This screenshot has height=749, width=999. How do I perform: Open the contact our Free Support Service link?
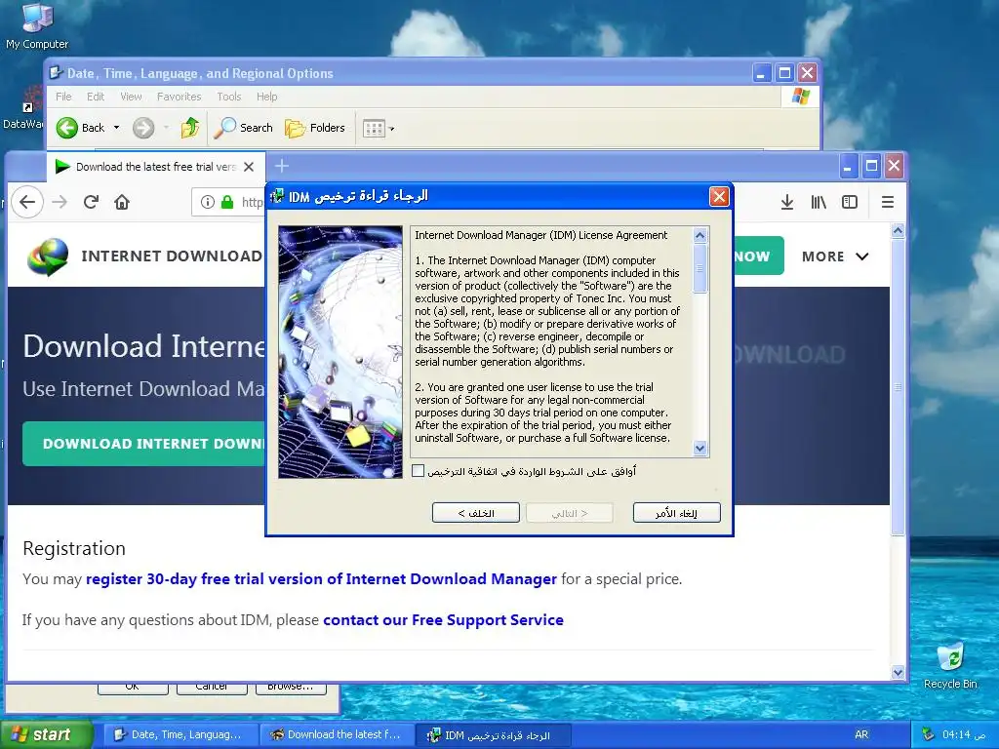(444, 619)
